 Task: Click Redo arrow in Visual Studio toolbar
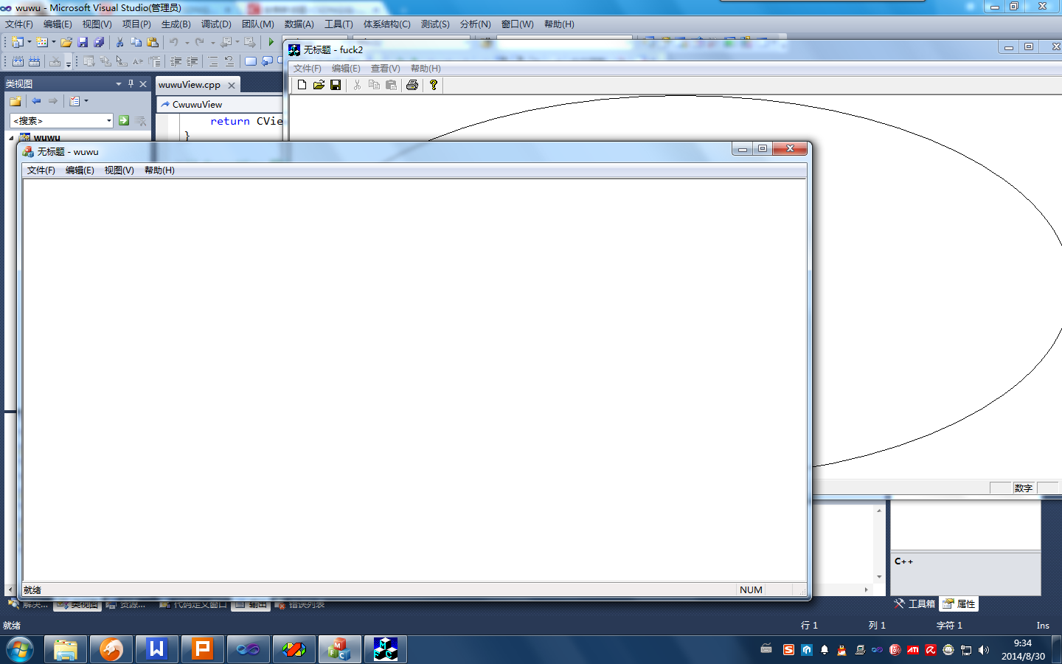pyautogui.click(x=200, y=42)
